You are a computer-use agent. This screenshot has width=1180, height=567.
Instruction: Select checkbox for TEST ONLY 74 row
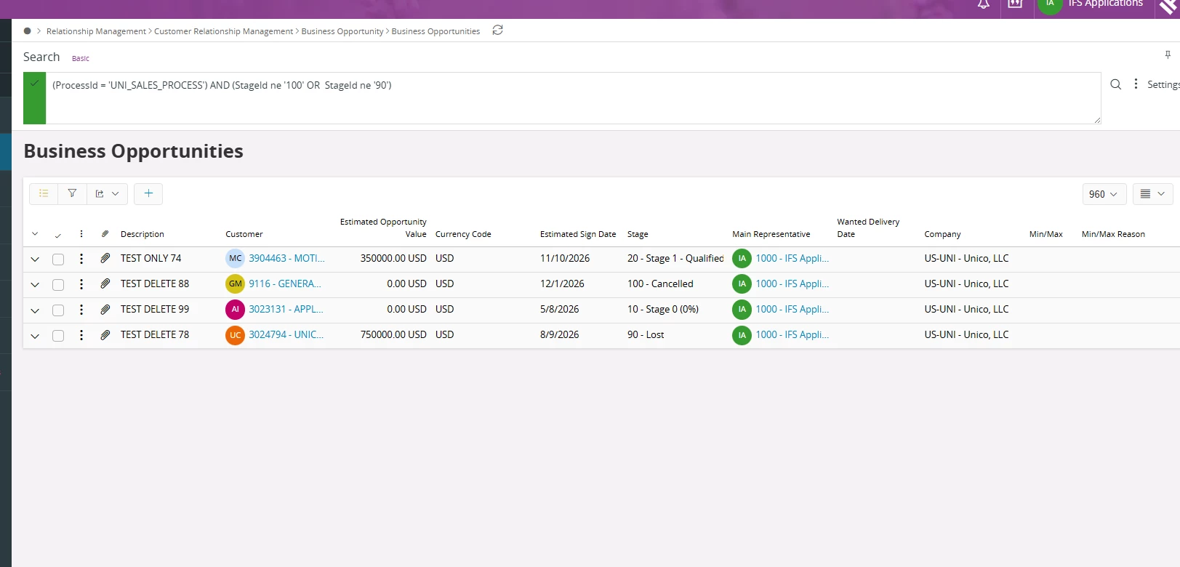tap(58, 260)
